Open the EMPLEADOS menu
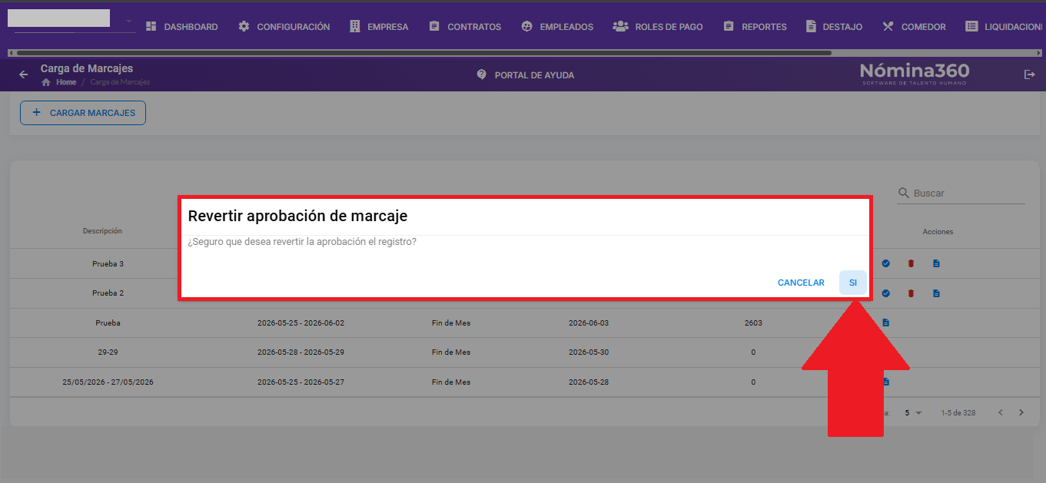The width and height of the screenshot is (1046, 483). point(557,27)
